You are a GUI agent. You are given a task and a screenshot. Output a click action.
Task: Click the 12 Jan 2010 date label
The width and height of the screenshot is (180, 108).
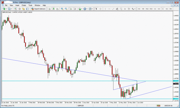[5, 103]
